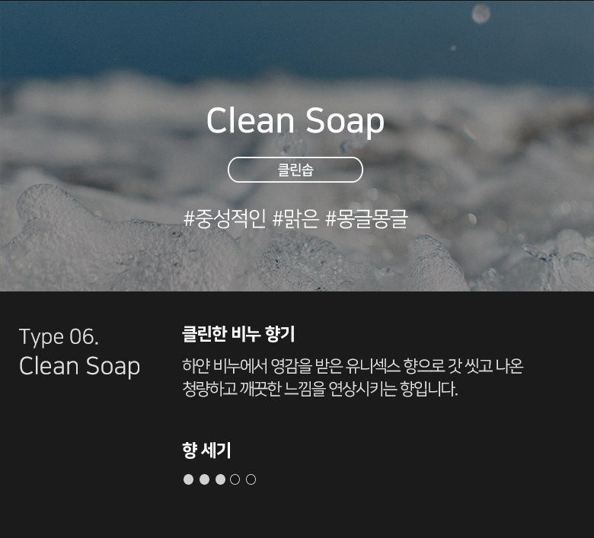Click the 클린한 비누 향기 heading

[238, 334]
